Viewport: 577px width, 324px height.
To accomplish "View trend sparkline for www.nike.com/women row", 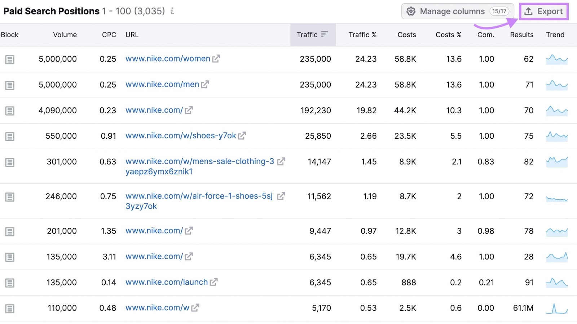I will pyautogui.click(x=557, y=59).
